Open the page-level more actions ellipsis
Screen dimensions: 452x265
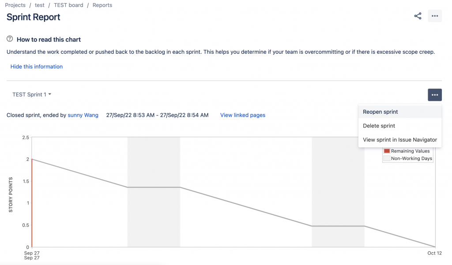[435, 16]
